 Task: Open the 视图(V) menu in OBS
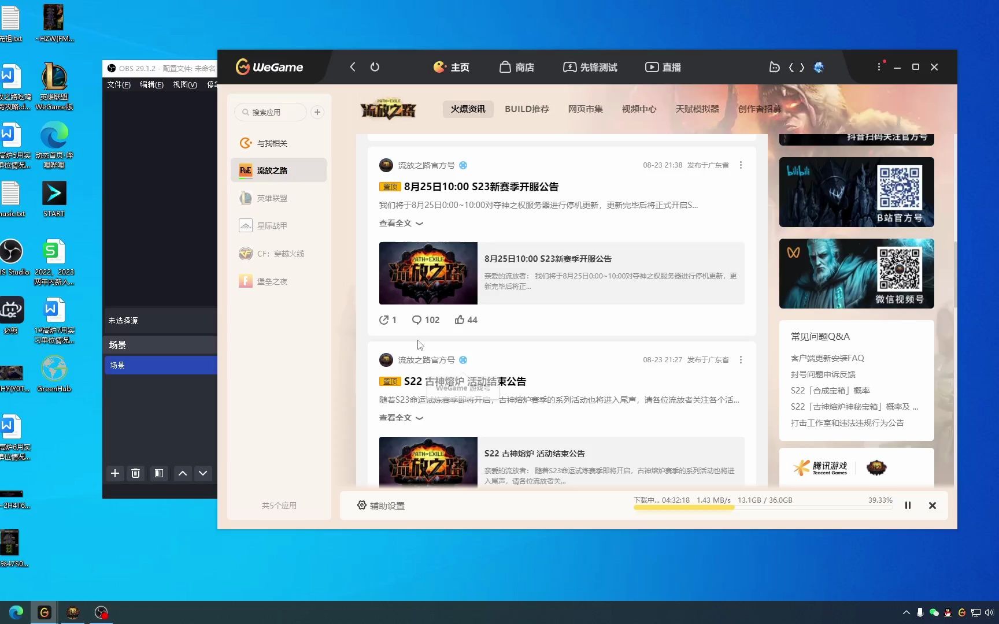coord(185,84)
